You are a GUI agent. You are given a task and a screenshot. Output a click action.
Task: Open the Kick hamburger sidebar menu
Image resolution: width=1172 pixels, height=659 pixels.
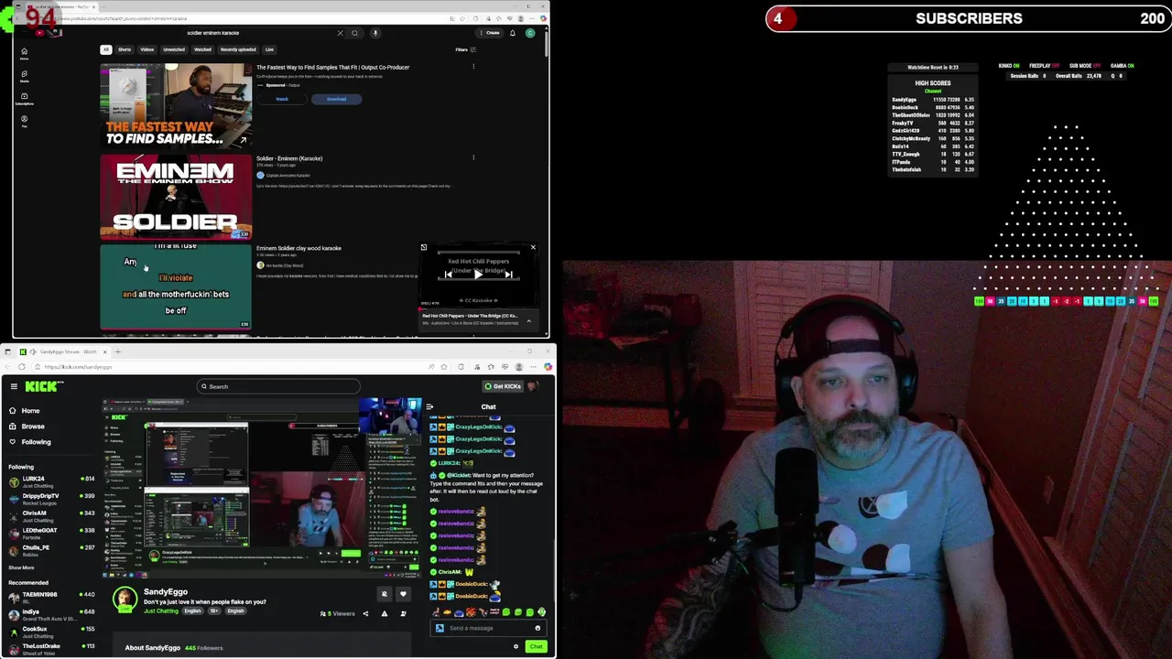click(14, 386)
